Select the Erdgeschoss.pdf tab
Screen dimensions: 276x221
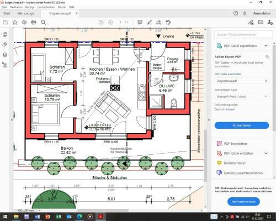tap(60, 13)
